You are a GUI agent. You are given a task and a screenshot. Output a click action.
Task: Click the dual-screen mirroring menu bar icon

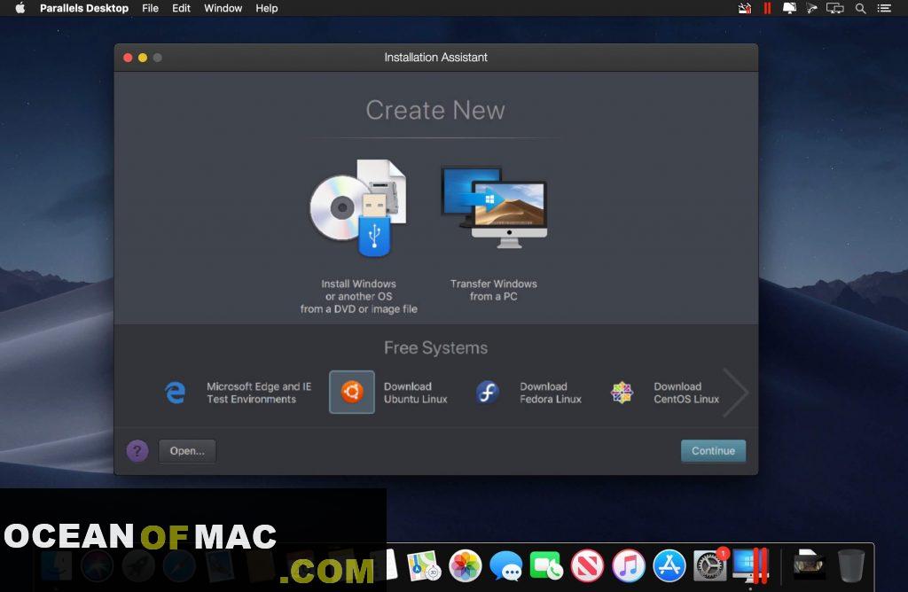click(834, 8)
